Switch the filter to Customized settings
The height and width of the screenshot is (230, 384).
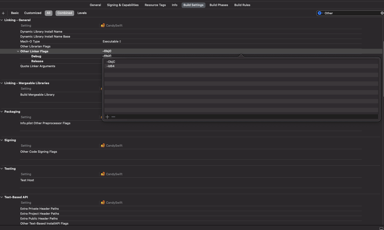click(33, 13)
